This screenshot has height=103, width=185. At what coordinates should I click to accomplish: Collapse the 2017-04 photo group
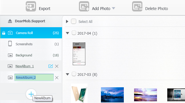pyautogui.click(x=67, y=33)
